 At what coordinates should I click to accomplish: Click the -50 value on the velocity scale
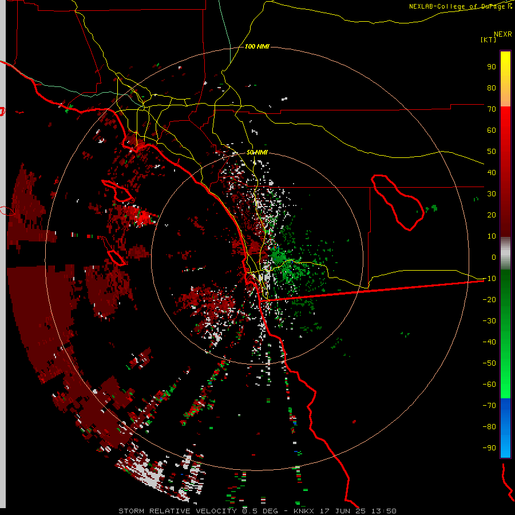489,363
